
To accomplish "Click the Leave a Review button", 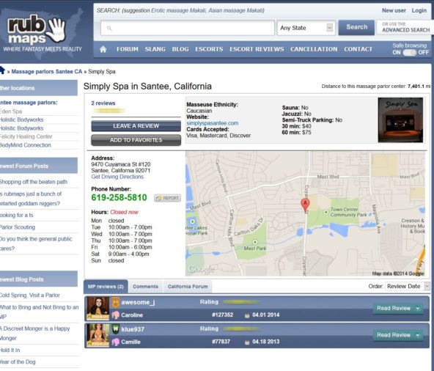I will (136, 126).
